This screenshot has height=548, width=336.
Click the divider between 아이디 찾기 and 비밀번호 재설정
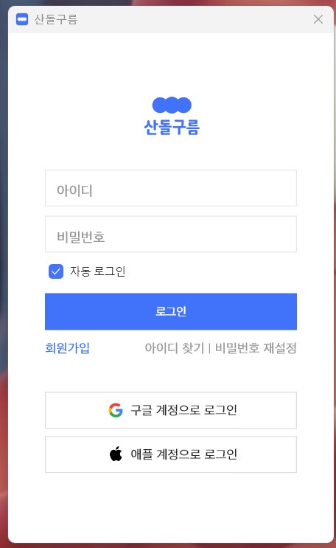point(209,348)
